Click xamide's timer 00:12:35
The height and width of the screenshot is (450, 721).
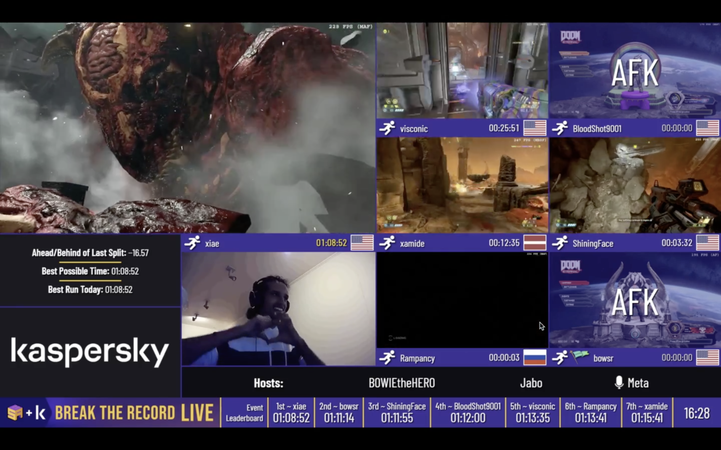(x=504, y=243)
